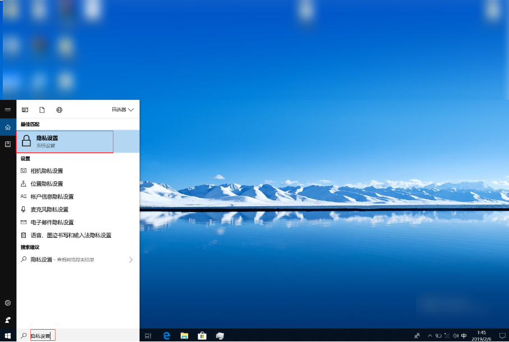Open the notebook icon in search sidebar

pos(8,144)
